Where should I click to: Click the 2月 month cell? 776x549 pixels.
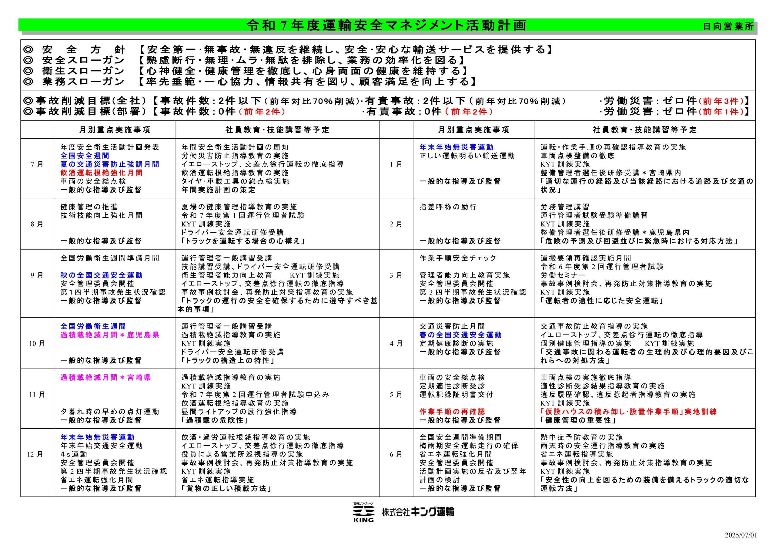(396, 224)
